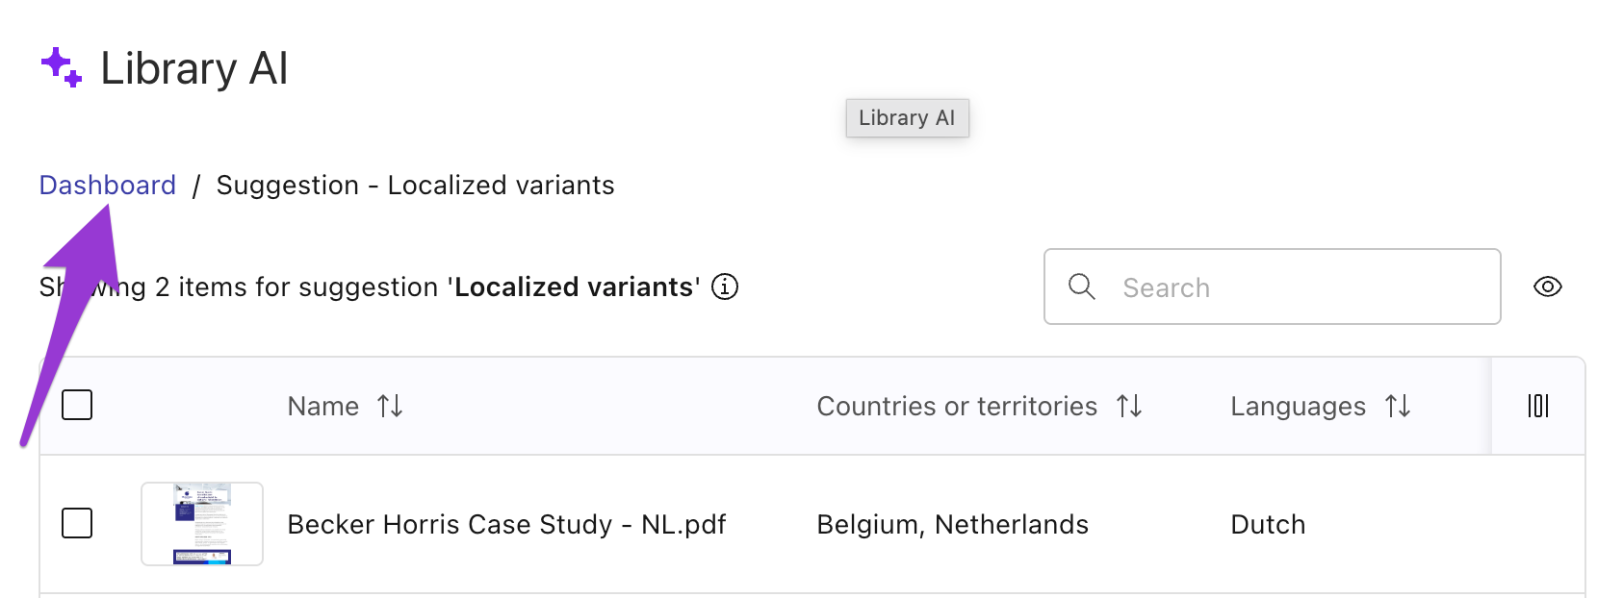
Task: Click the Name column header label
Action: pyautogui.click(x=323, y=406)
